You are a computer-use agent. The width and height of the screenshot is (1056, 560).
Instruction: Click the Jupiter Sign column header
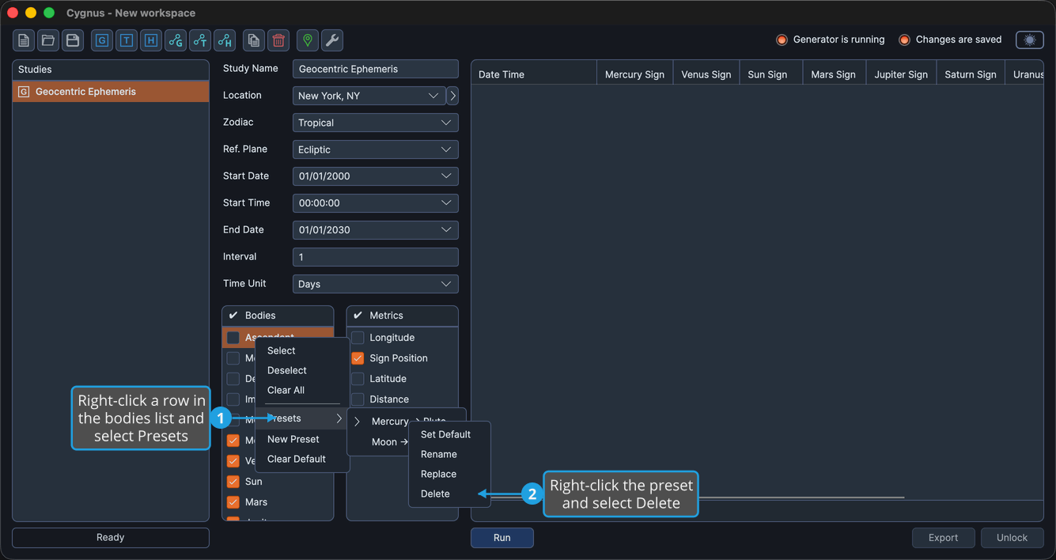click(x=902, y=74)
